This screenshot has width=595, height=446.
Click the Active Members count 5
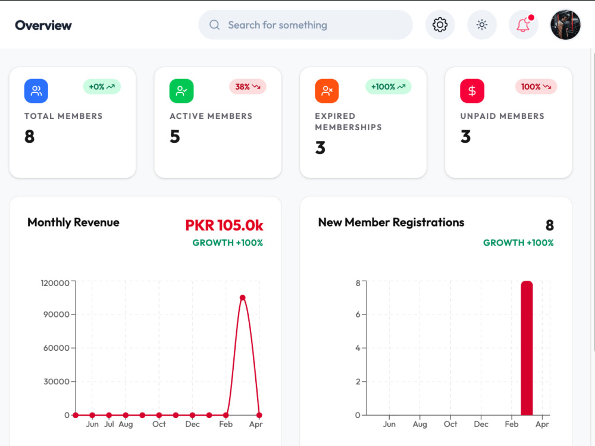pyautogui.click(x=175, y=137)
